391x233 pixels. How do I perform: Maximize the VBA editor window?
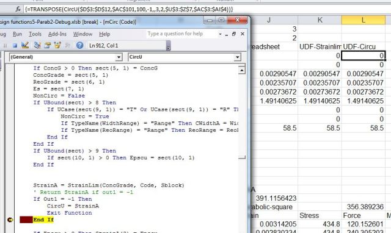click(221, 20)
